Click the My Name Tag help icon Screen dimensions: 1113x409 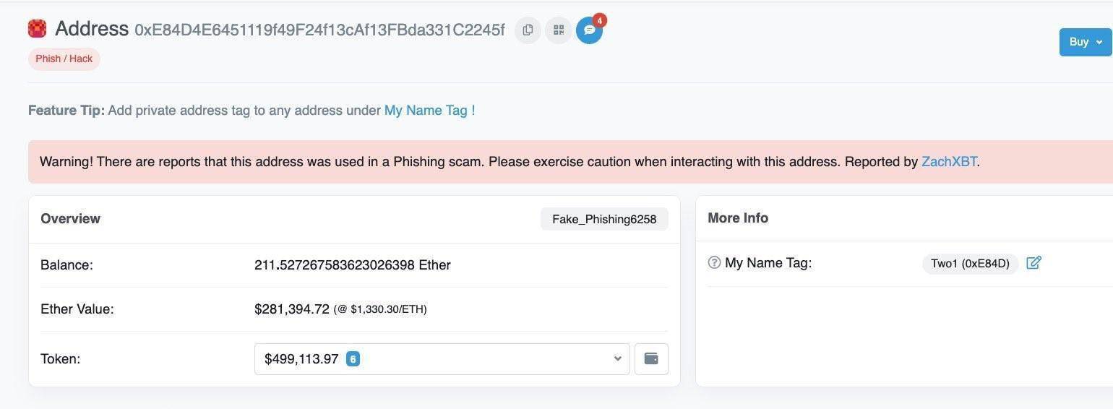pos(714,263)
